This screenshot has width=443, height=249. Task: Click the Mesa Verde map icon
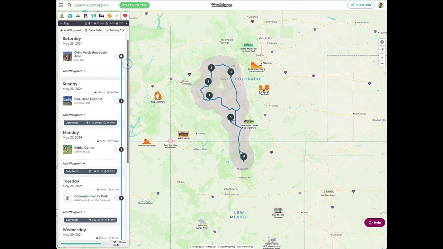[183, 134]
